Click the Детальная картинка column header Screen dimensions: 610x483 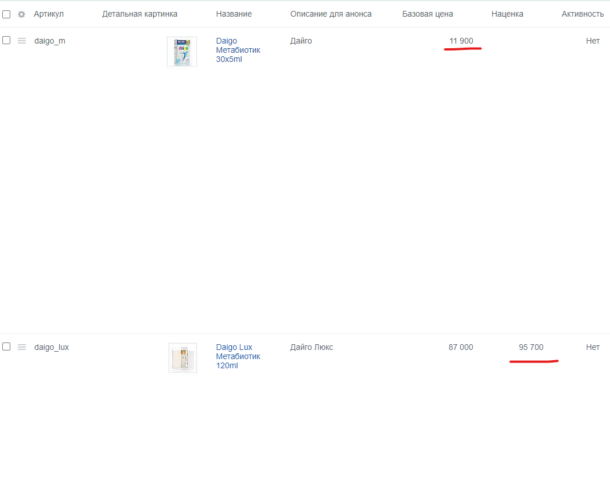pyautogui.click(x=139, y=14)
